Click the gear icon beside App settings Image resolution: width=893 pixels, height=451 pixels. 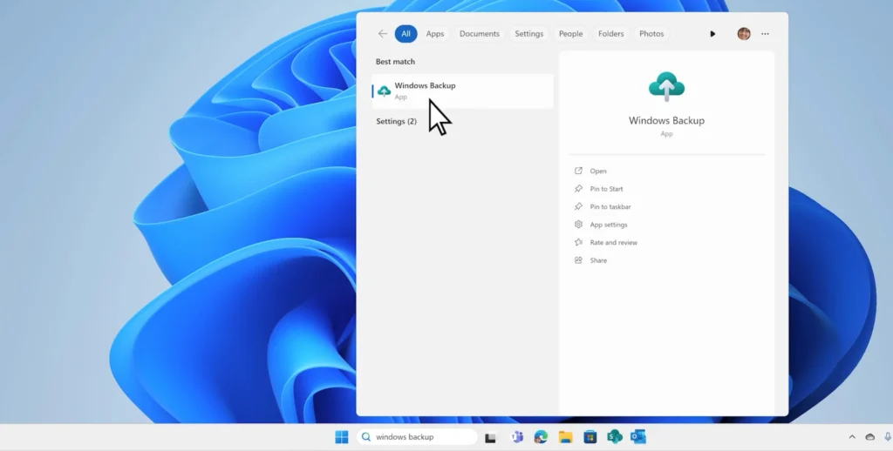click(x=579, y=224)
